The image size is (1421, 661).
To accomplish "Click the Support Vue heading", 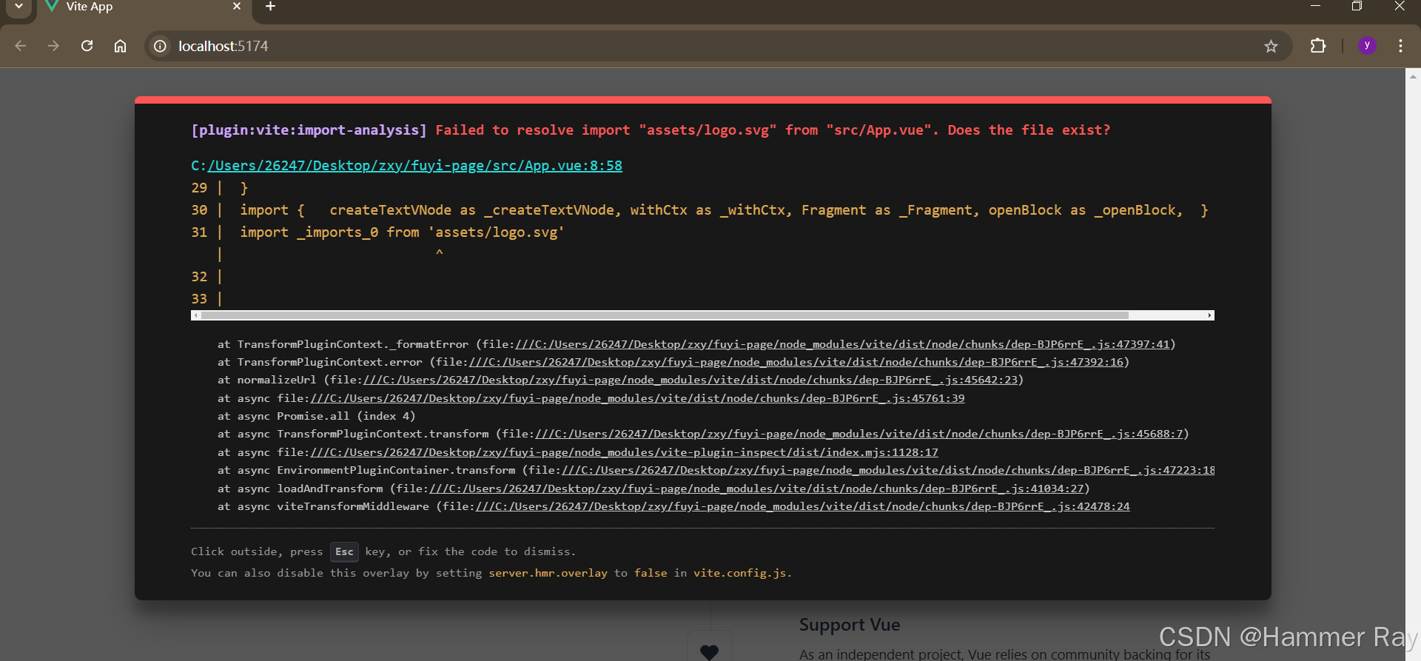I will [x=850, y=625].
